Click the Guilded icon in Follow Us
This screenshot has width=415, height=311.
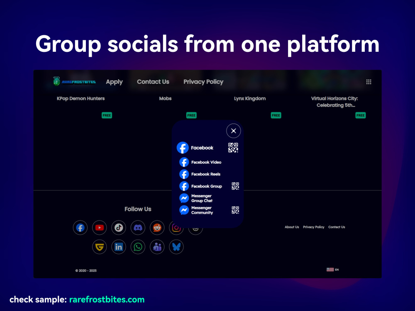click(x=100, y=247)
